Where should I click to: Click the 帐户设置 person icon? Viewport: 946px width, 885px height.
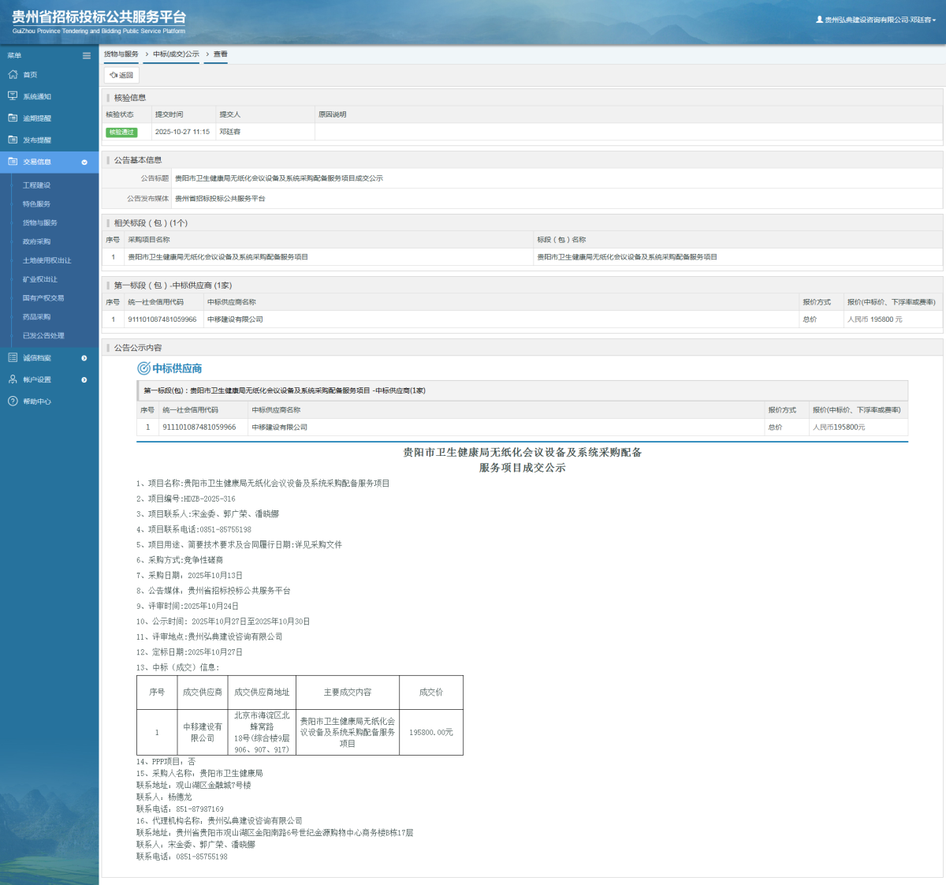(x=13, y=379)
